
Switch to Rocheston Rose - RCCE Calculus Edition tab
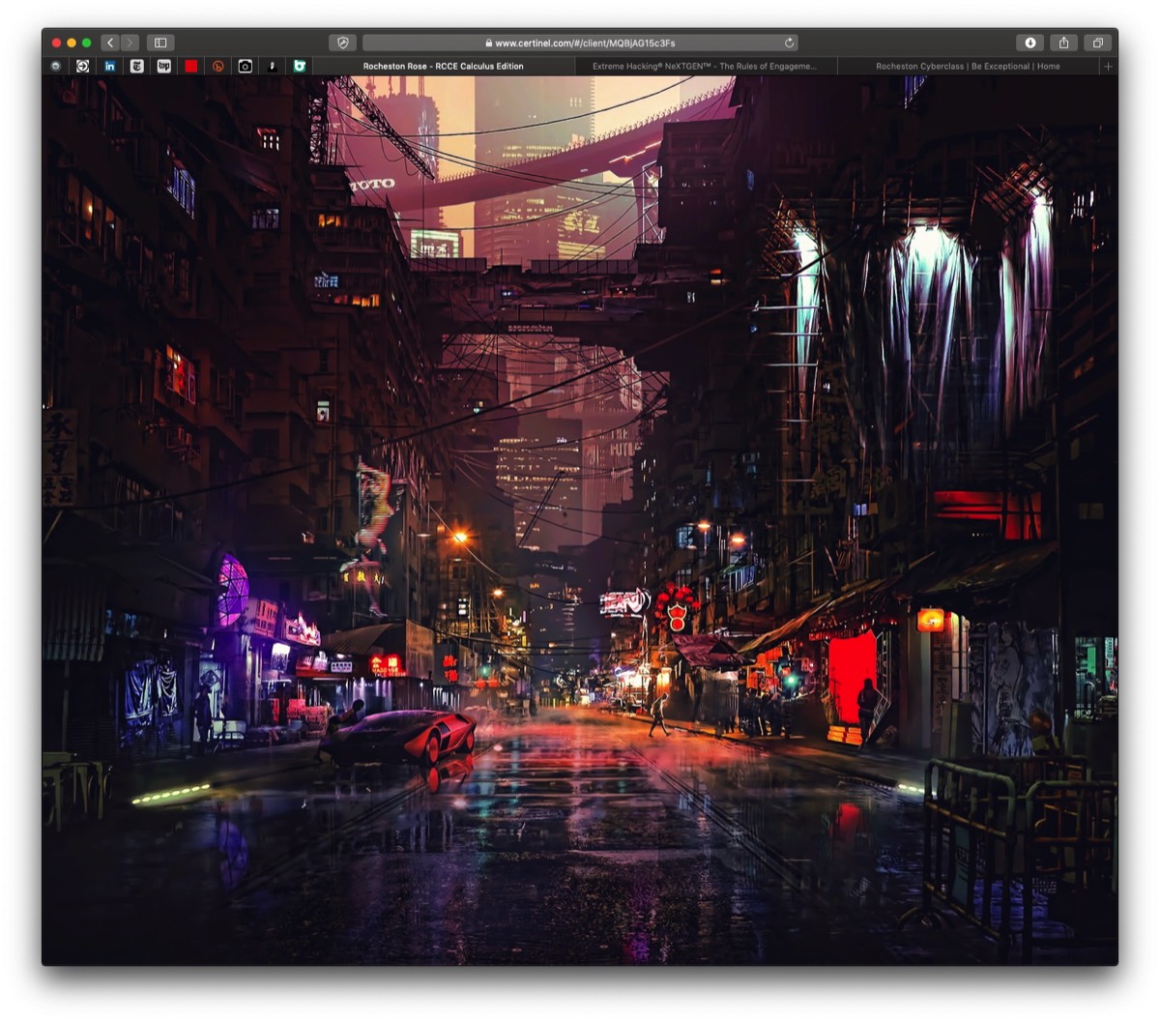tap(444, 67)
